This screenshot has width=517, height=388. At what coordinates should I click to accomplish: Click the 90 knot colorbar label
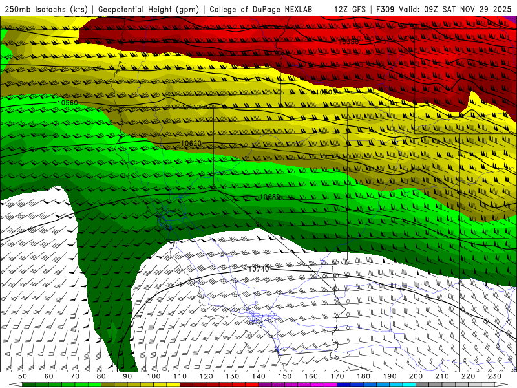click(x=127, y=376)
